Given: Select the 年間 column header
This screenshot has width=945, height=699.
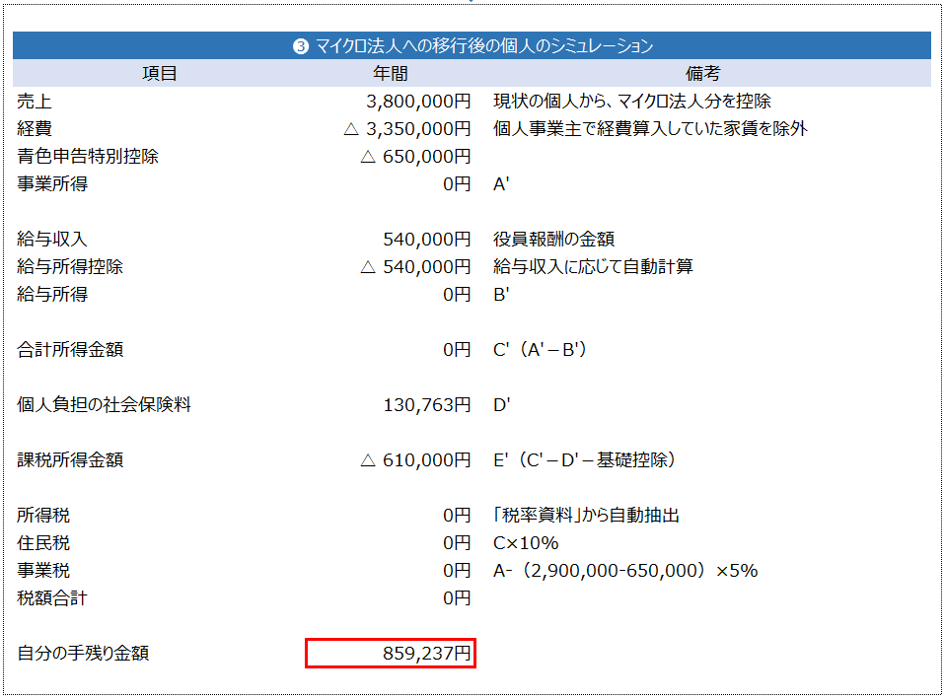Looking at the screenshot, I should point(390,74).
